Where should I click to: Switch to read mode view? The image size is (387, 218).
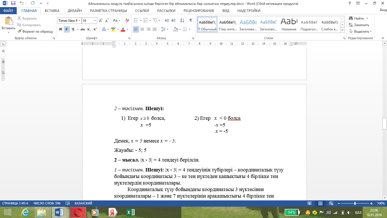pyautogui.click(x=310, y=204)
